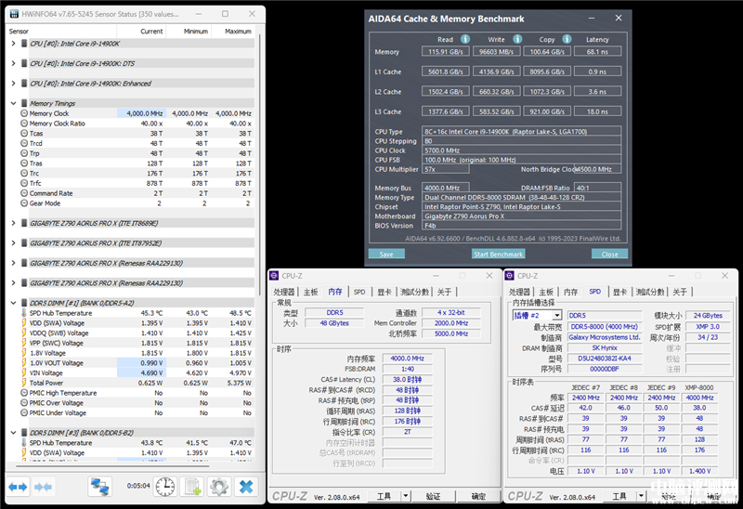
Task: Click the AIDA64 Save button
Action: click(386, 254)
